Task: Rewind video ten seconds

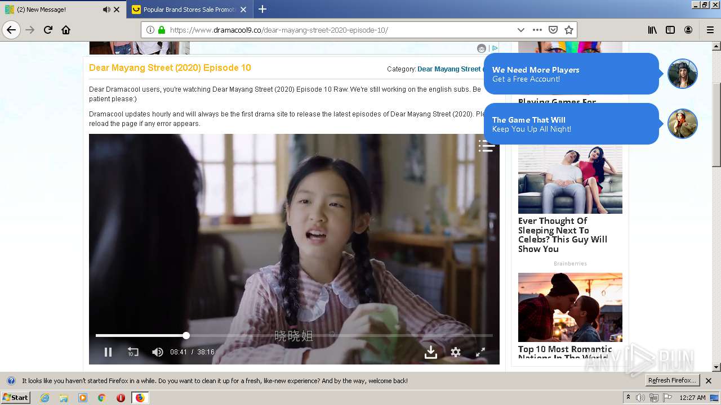Action: (133, 352)
